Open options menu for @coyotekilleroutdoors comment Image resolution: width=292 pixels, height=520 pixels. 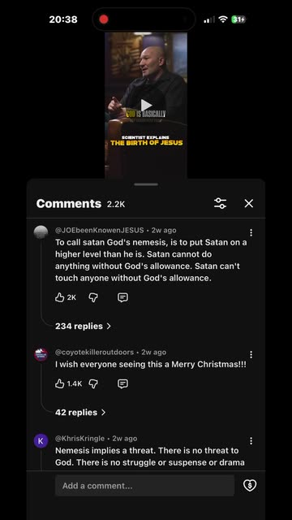(251, 355)
